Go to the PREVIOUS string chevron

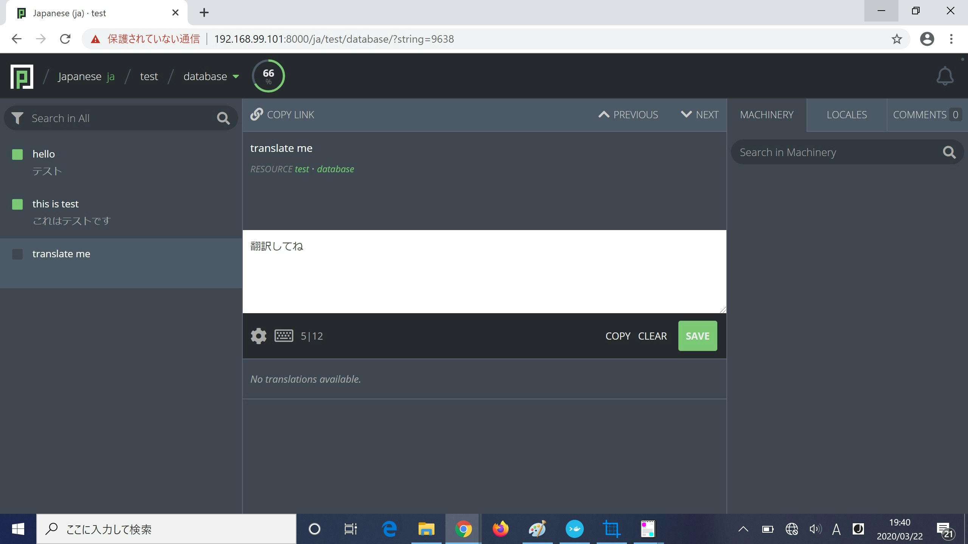pos(604,114)
